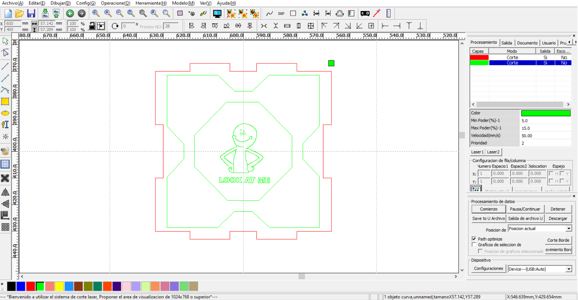Click the gray Redo arrow

coord(82,14)
